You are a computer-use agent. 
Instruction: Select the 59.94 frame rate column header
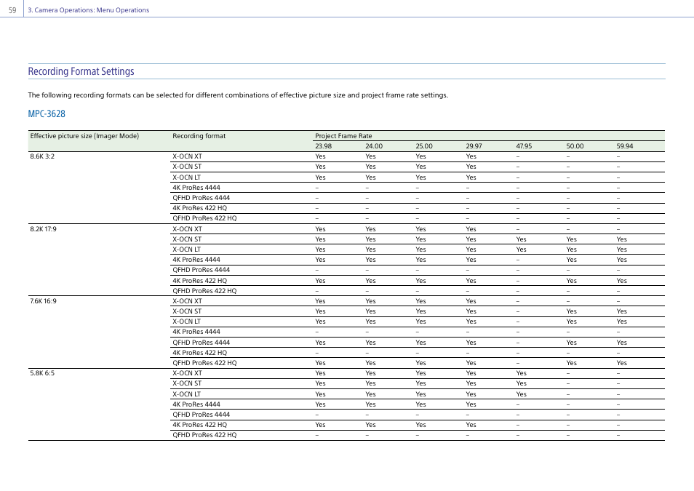click(625, 146)
